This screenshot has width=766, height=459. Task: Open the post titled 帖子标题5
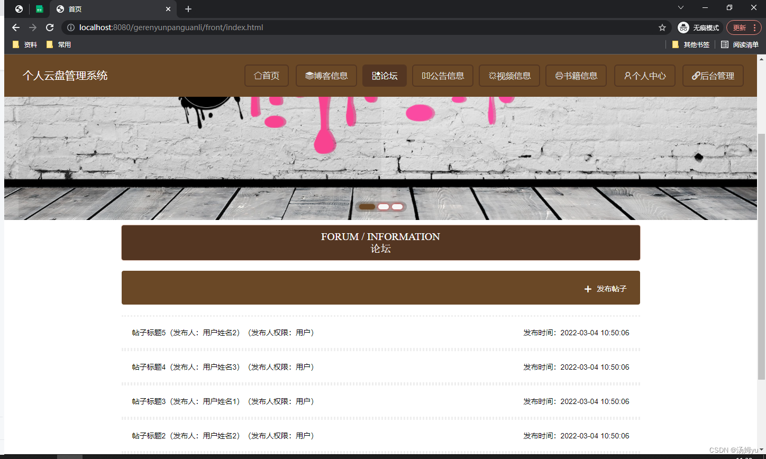(x=148, y=332)
